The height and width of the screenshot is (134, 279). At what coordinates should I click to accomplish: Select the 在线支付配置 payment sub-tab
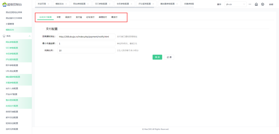tap(46, 17)
